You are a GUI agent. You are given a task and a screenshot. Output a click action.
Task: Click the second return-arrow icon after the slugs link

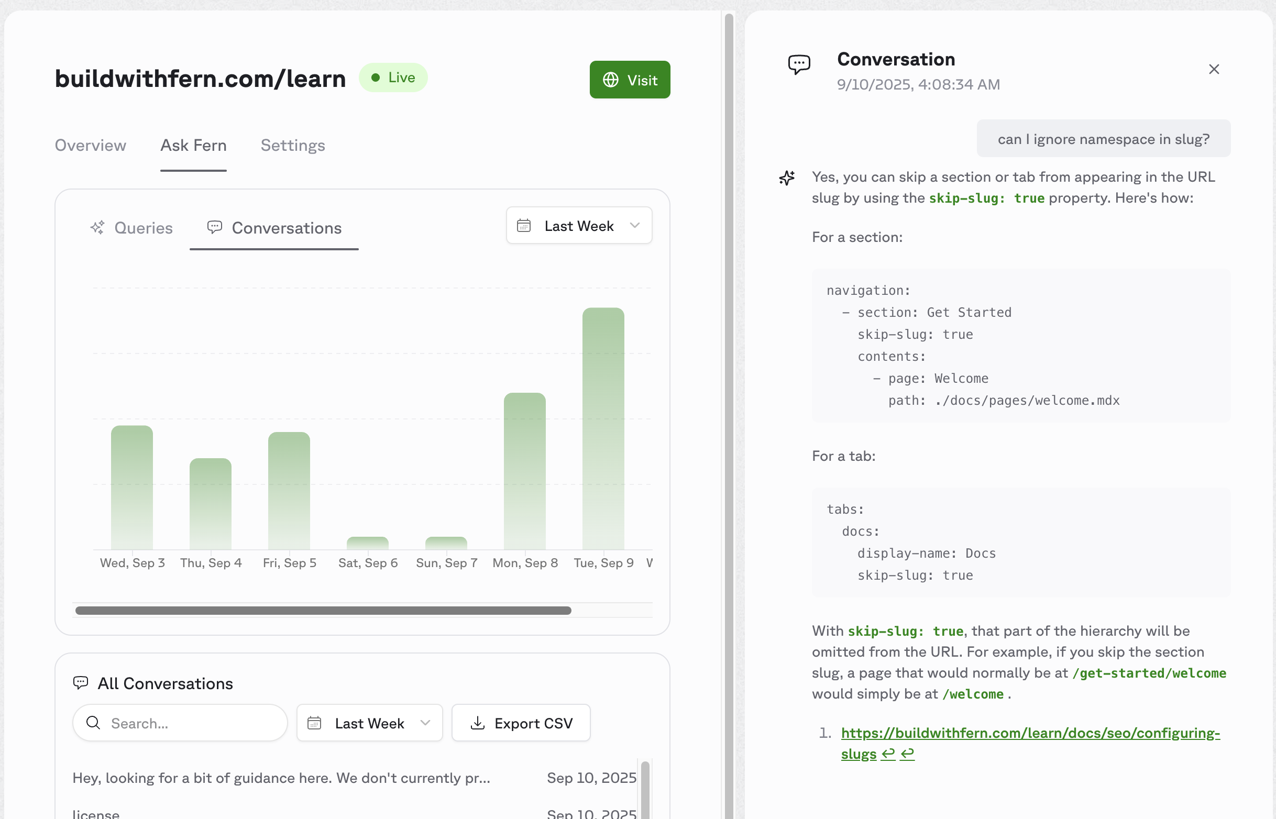pyautogui.click(x=907, y=754)
